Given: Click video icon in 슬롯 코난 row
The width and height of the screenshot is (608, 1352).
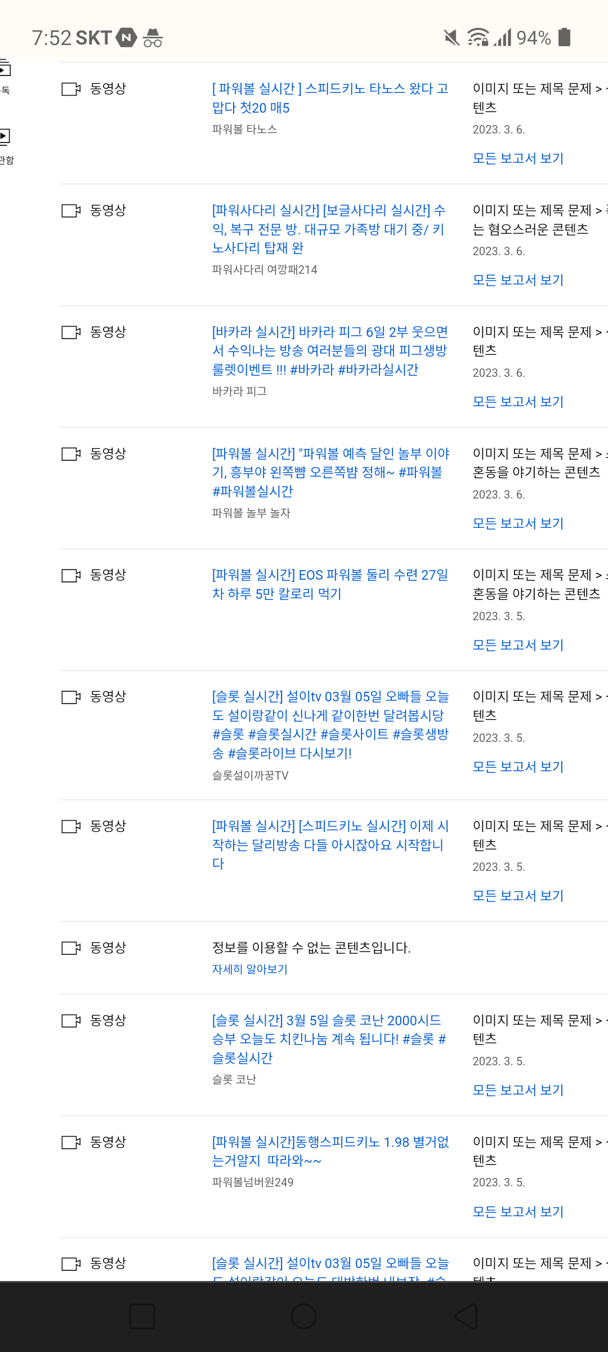Looking at the screenshot, I should 71,1021.
